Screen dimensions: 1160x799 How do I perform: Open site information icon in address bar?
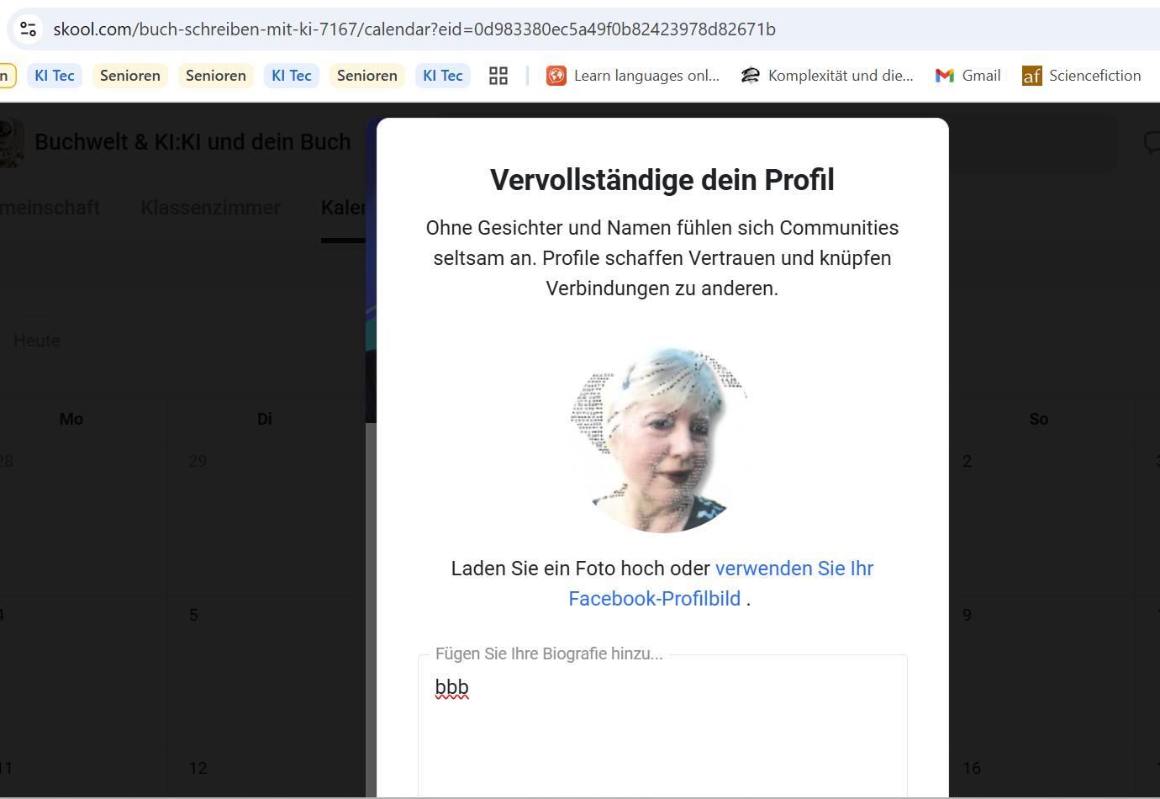(28, 29)
